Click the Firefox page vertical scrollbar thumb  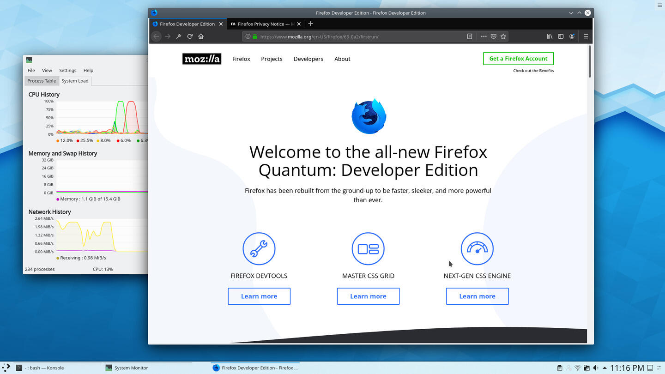(590, 61)
